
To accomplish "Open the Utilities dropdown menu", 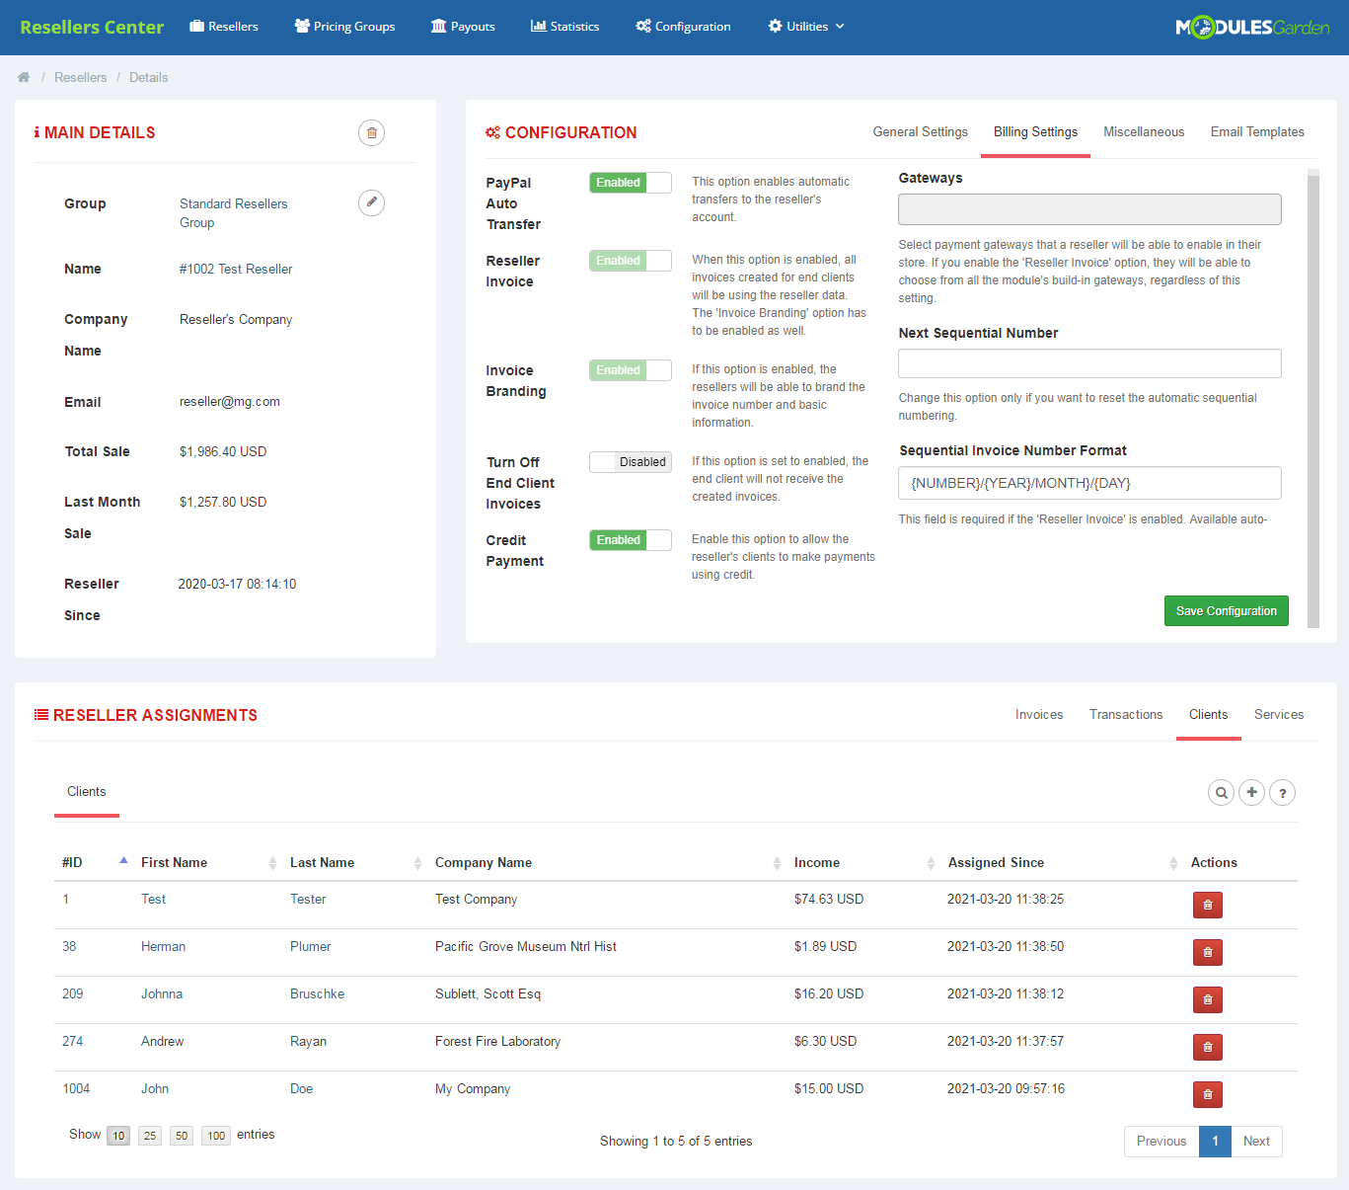I will 806,27.
